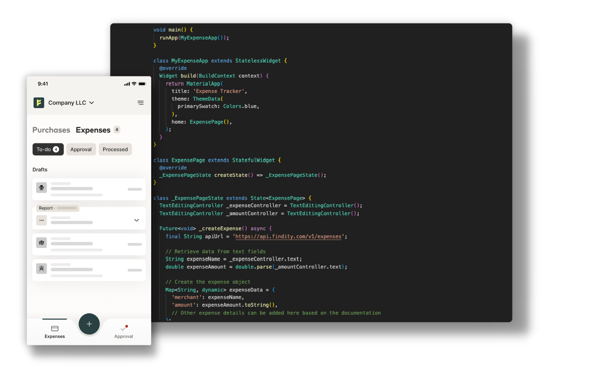The image size is (604, 376).
Task: Click the time display in the status bar
Action: tap(43, 84)
